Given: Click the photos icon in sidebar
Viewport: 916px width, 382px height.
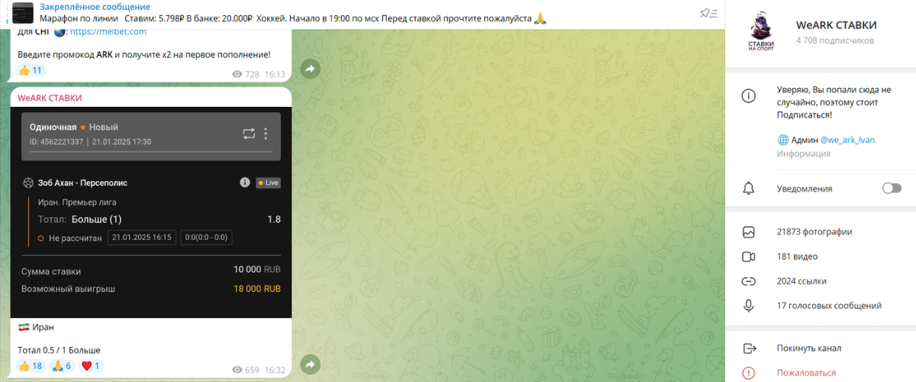Looking at the screenshot, I should (x=748, y=231).
